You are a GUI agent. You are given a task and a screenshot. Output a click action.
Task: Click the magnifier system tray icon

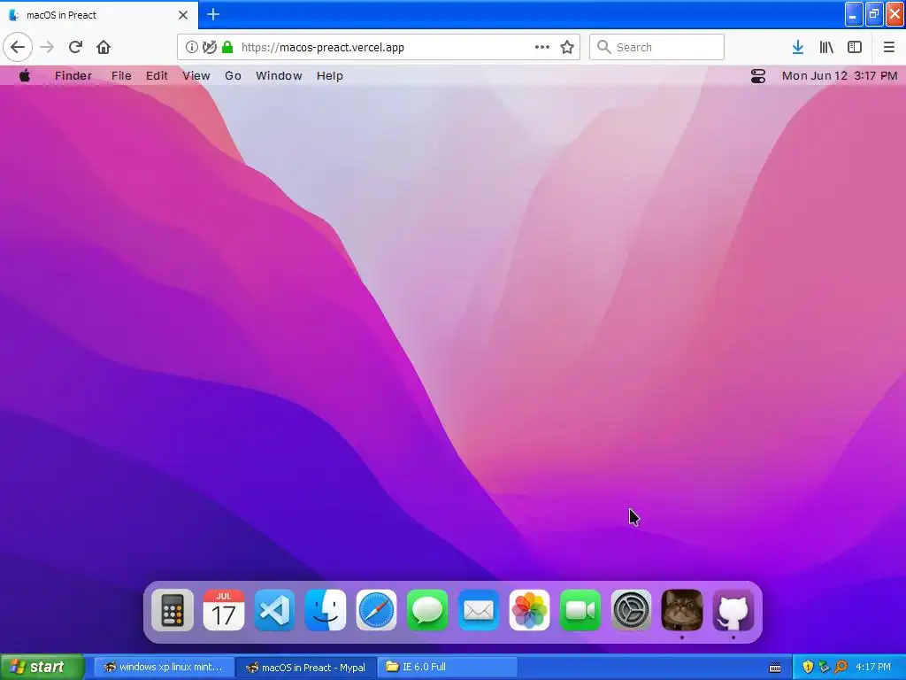click(841, 667)
